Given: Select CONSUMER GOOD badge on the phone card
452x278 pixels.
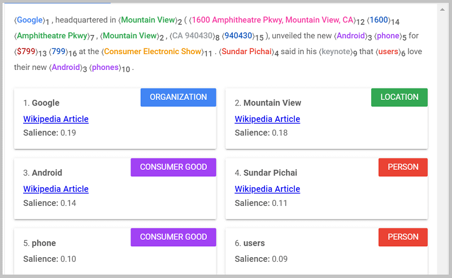Looking at the screenshot, I should pyautogui.click(x=173, y=237).
